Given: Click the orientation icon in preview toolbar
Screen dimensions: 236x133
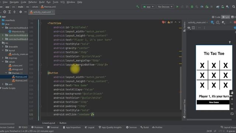Looking at the screenshot, I should 218,23.
